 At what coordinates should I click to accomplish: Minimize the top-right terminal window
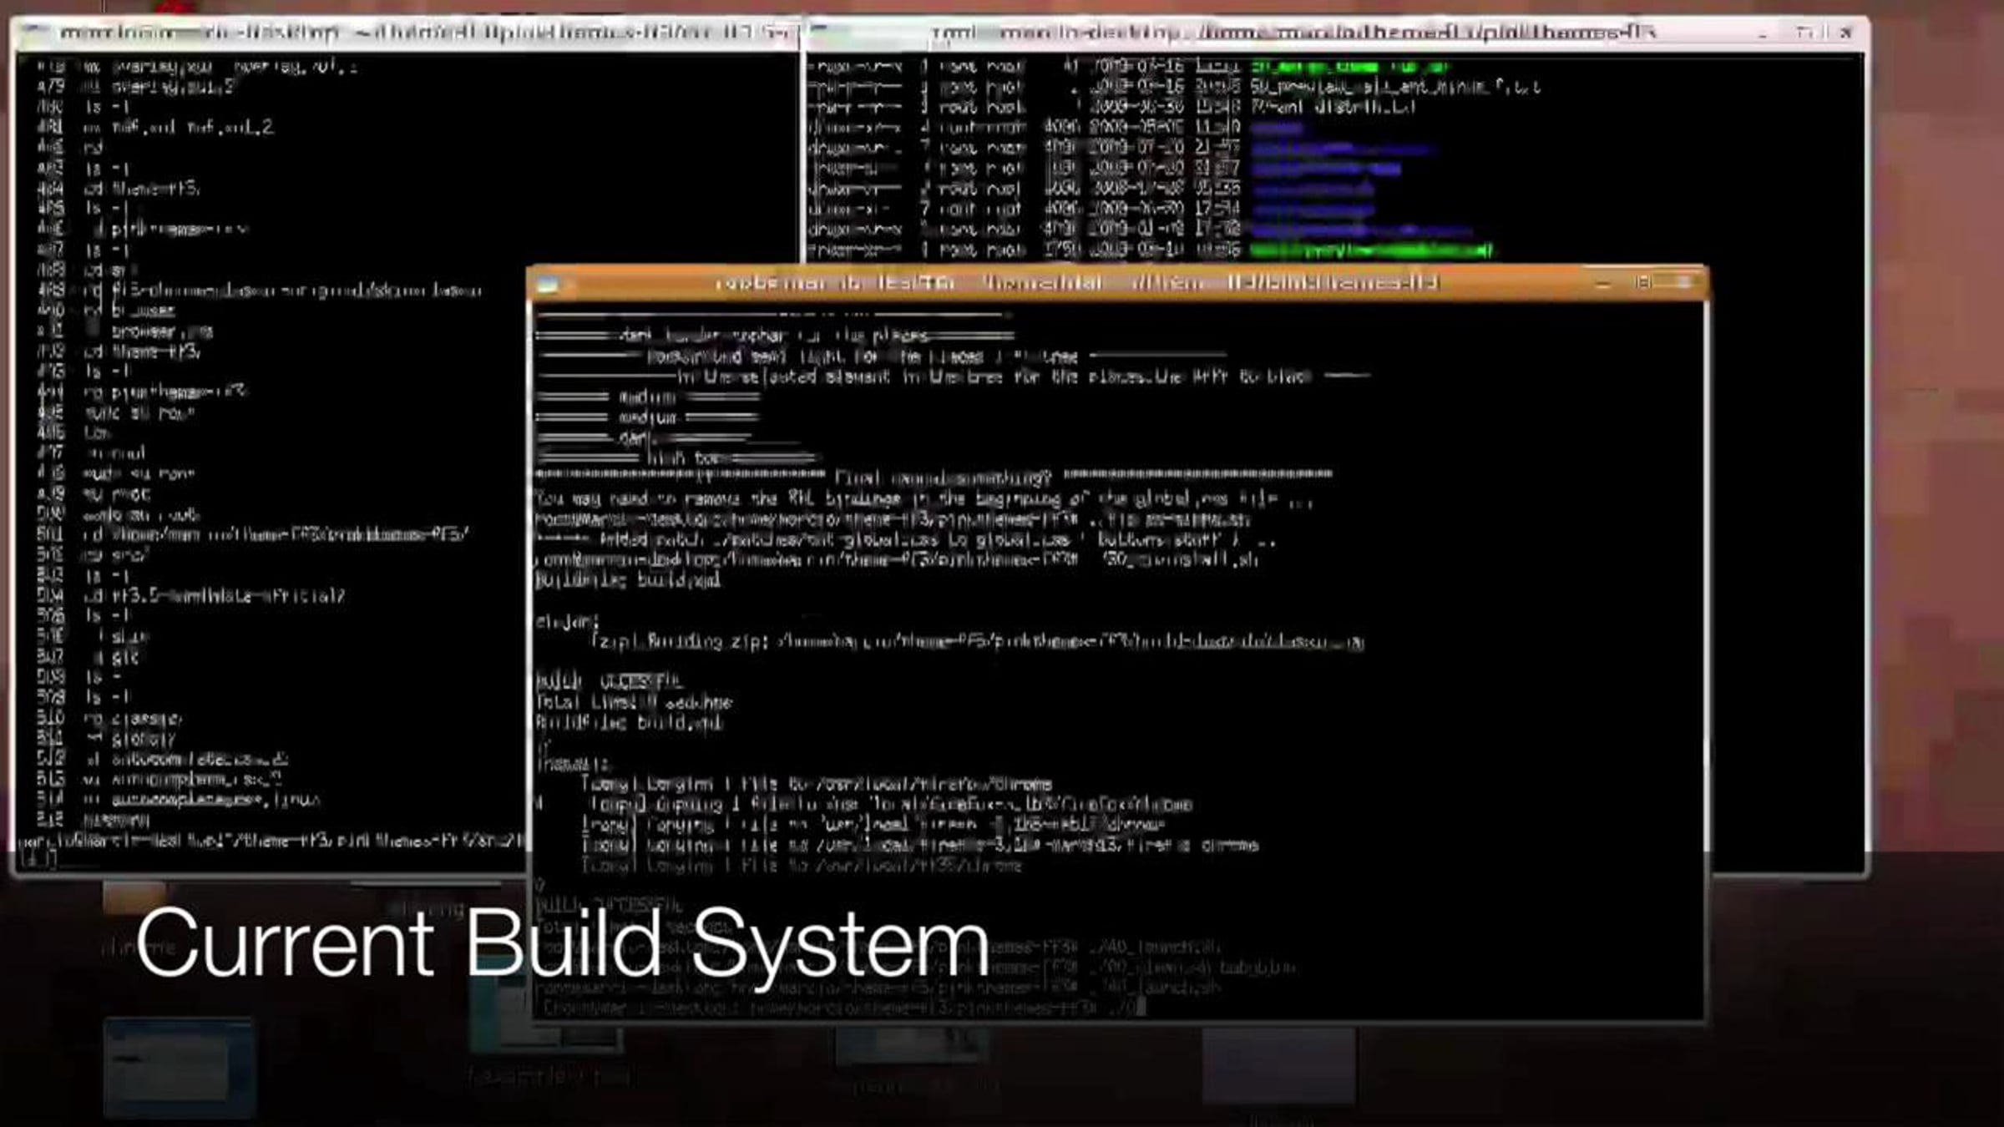(x=1763, y=33)
